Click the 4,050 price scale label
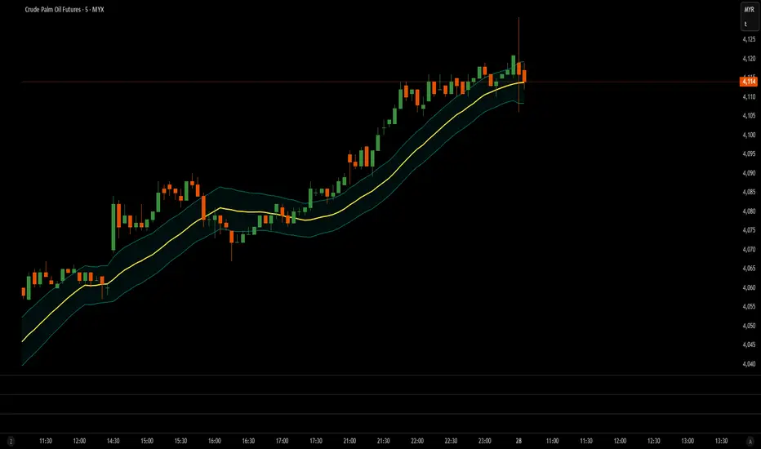This screenshot has height=449, width=761. (x=749, y=326)
